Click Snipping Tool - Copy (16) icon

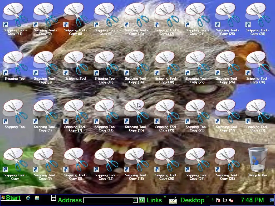tap(136, 164)
